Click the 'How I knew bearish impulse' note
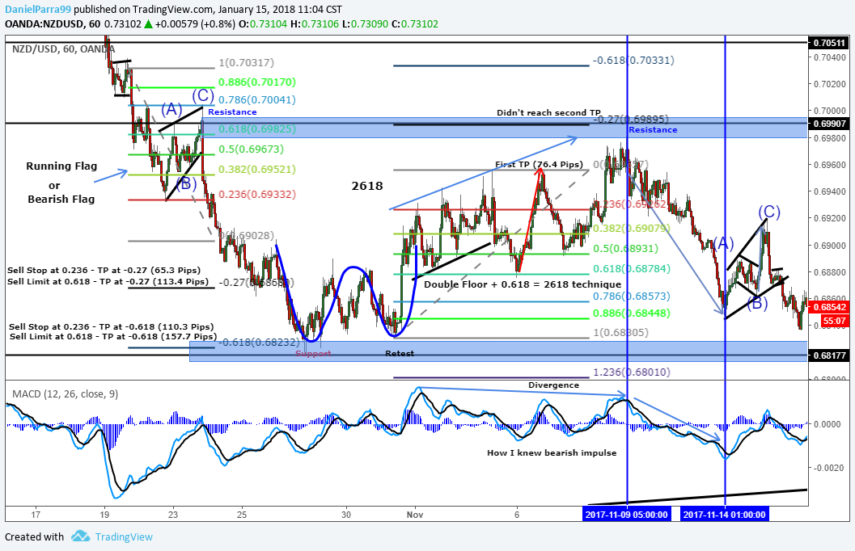The width and height of the screenshot is (855, 551). (x=552, y=453)
